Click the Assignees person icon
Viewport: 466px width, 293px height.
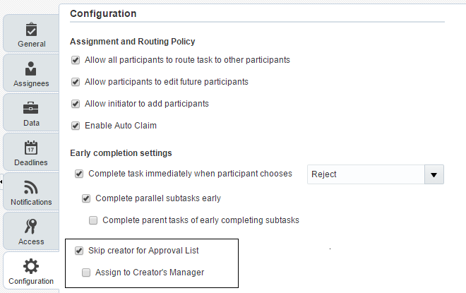pyautogui.click(x=31, y=68)
